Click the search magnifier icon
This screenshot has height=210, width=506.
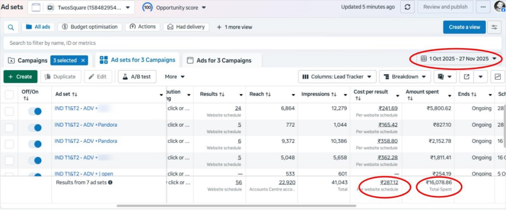(x=11, y=28)
